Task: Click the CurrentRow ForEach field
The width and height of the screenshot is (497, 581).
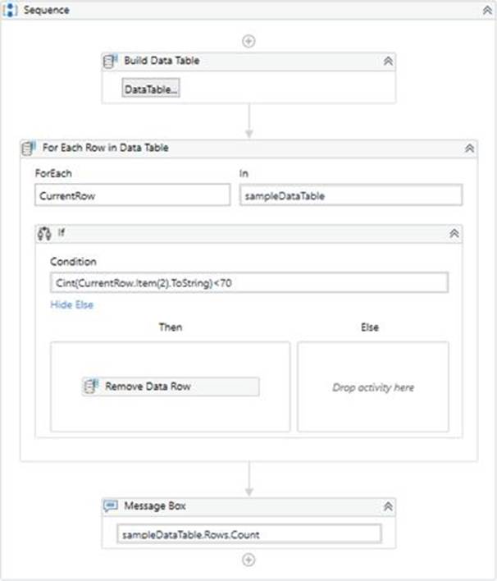Action: [132, 195]
